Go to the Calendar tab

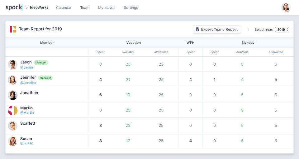pyautogui.click(x=64, y=7)
